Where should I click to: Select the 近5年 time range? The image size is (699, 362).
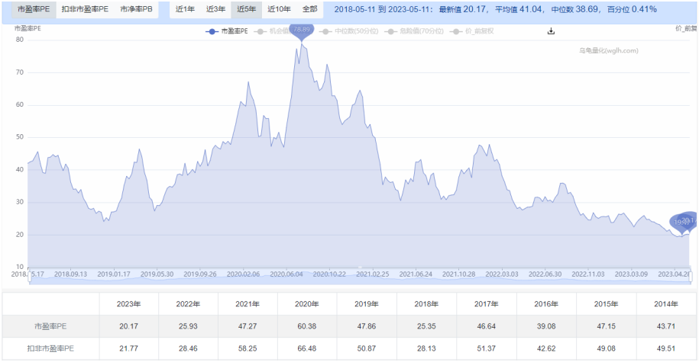[x=247, y=9]
